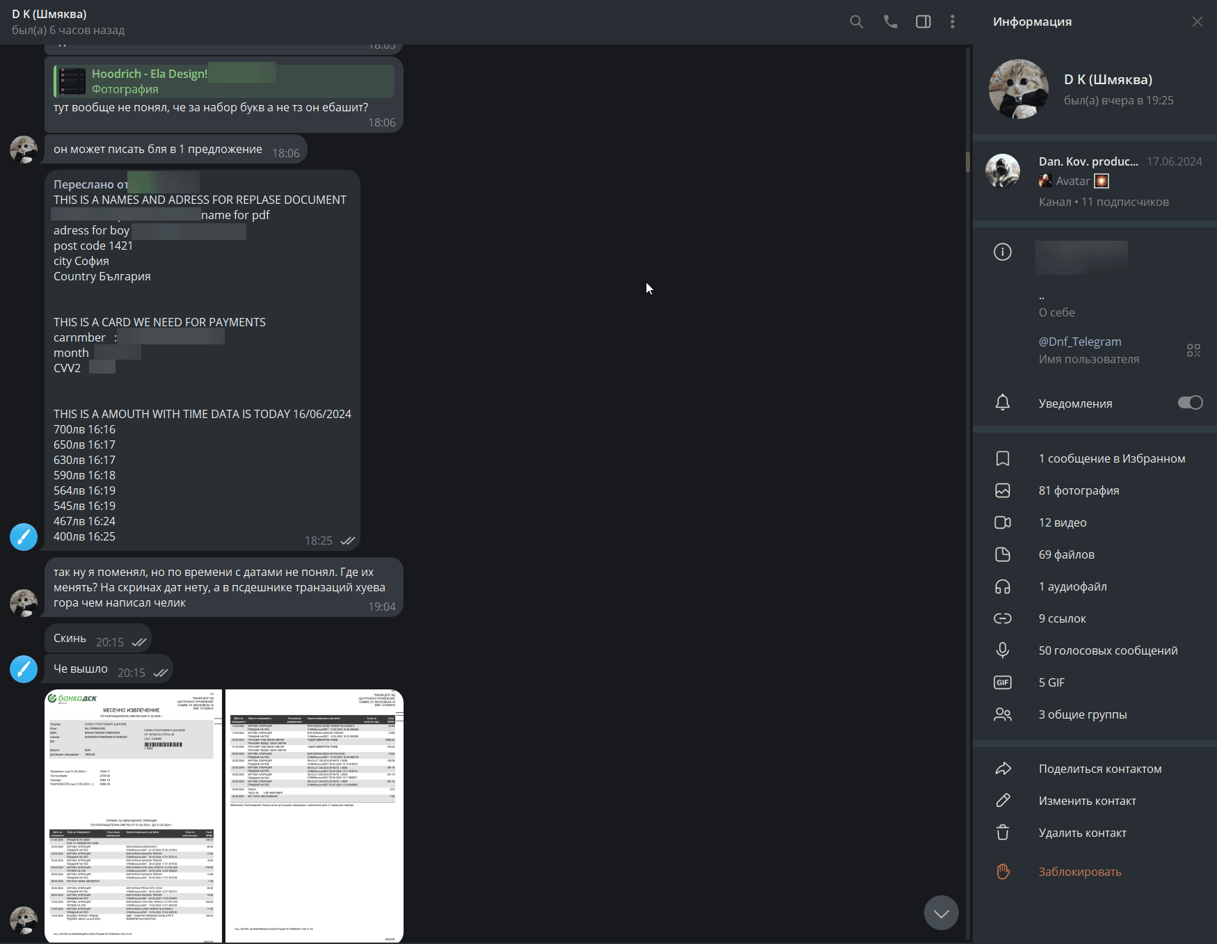This screenshot has width=1217, height=944.
Task: Open the three-dot chat menu
Action: (x=953, y=22)
